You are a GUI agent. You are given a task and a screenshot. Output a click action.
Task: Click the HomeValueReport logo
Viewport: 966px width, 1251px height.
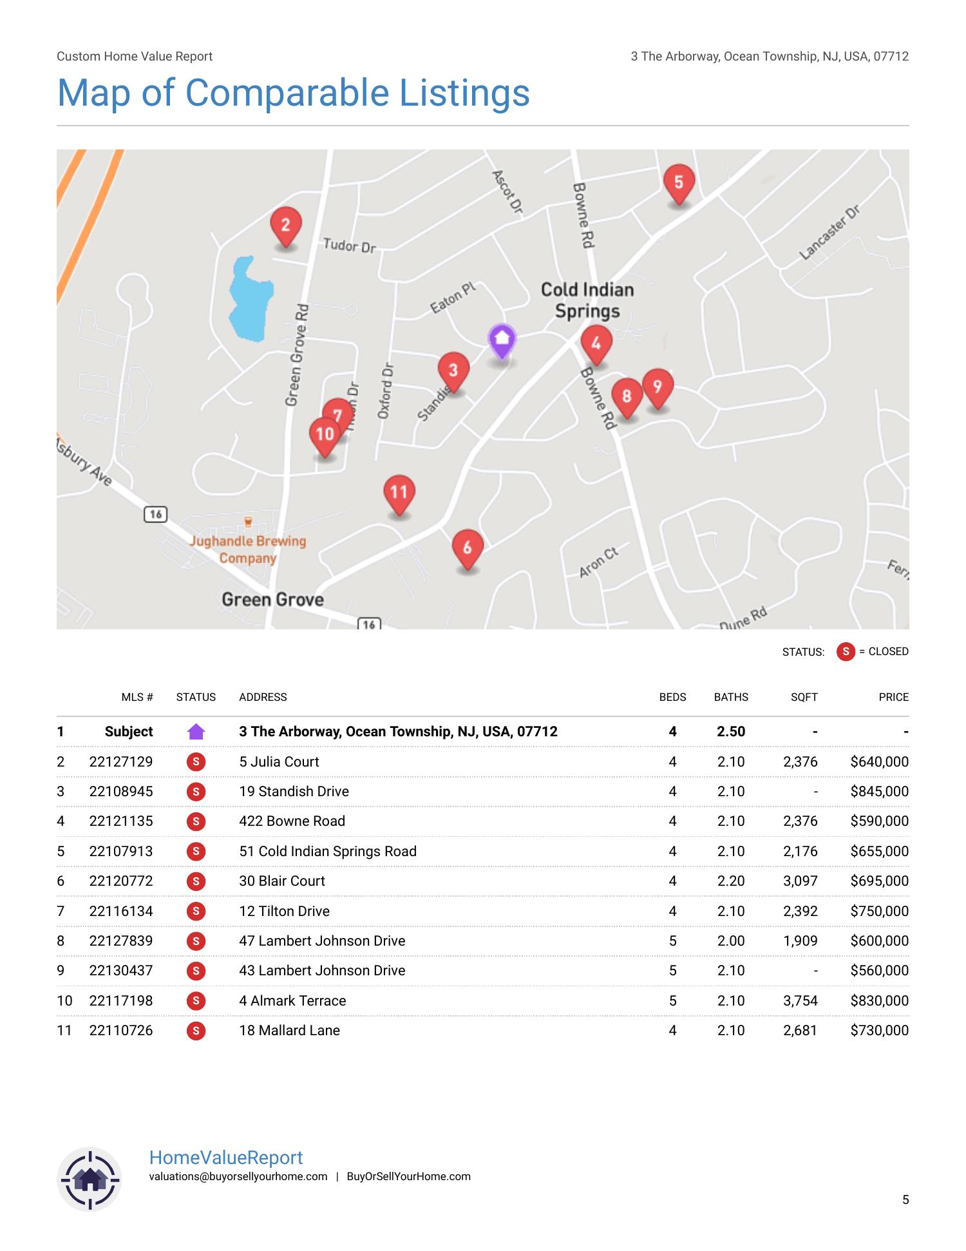pos(90,1179)
